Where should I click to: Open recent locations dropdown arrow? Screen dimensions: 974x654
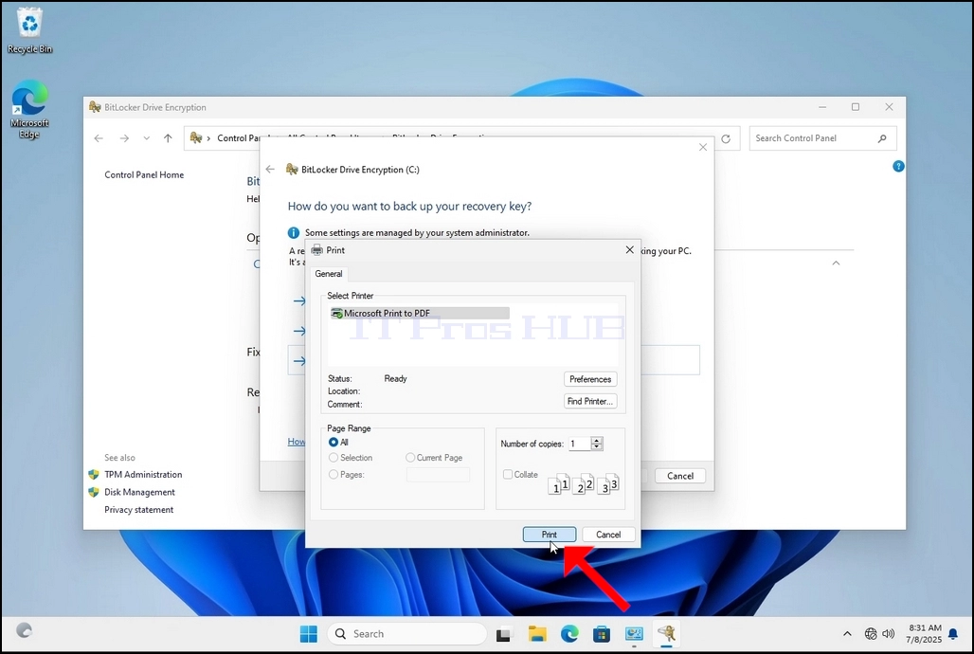tap(147, 138)
